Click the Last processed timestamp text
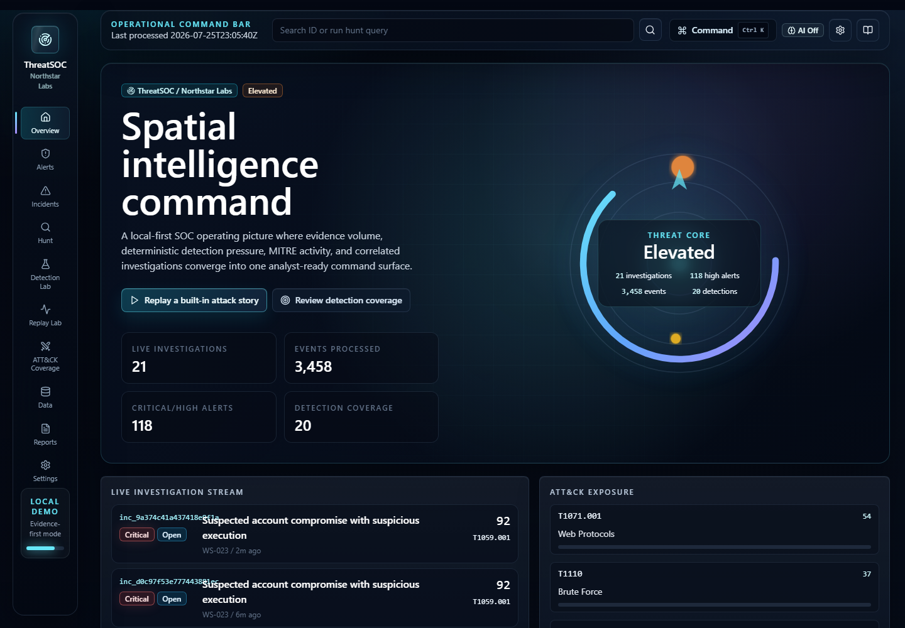Image resolution: width=905 pixels, height=628 pixels. click(x=184, y=36)
